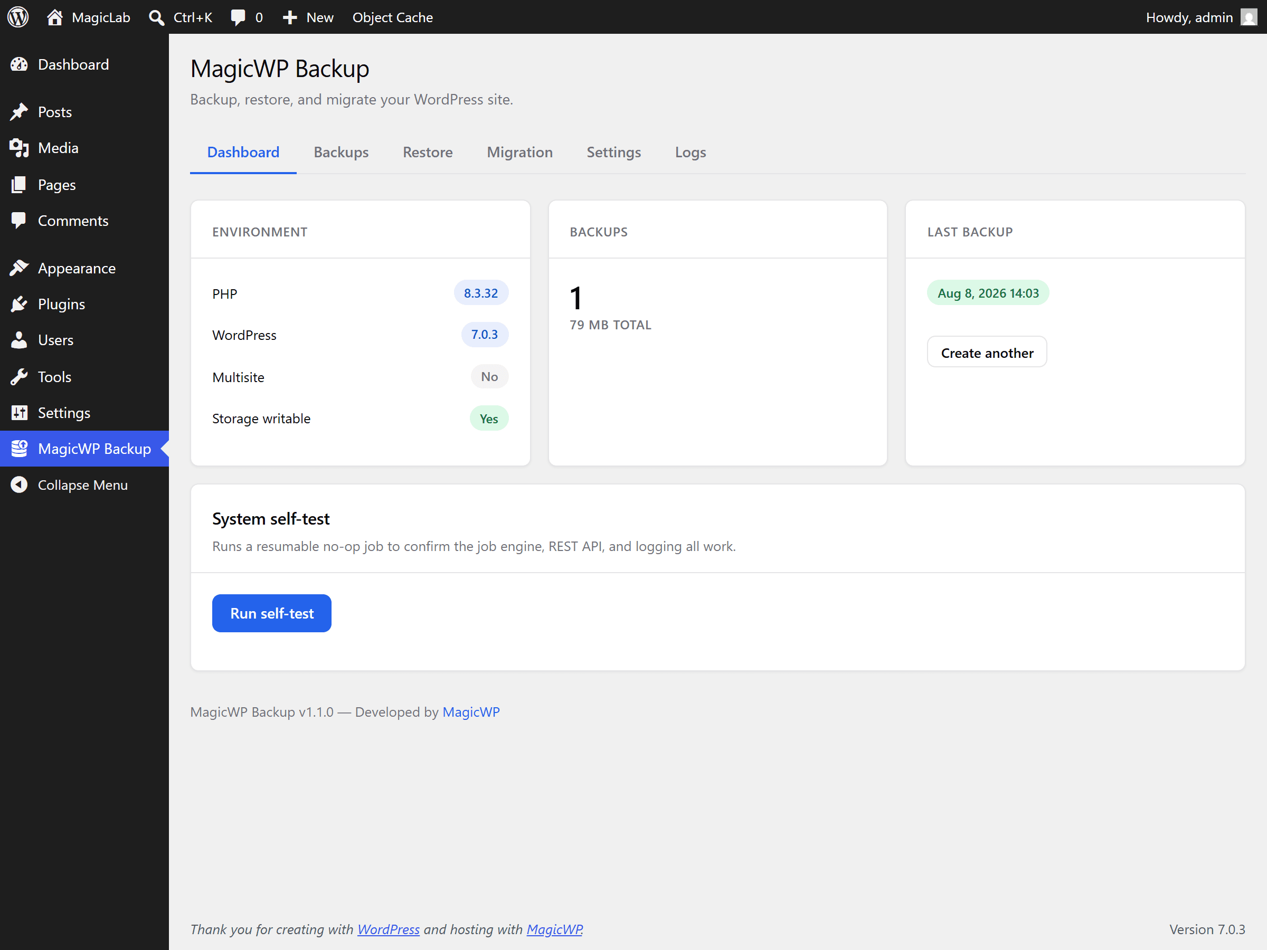This screenshot has width=1267, height=950.
Task: Open Object Cache in admin bar
Action: pos(392,17)
